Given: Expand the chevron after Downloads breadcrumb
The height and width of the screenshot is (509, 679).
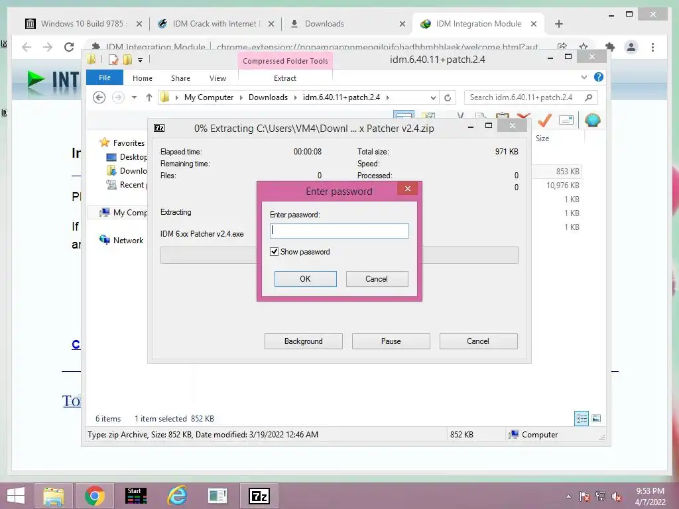Looking at the screenshot, I should [x=295, y=97].
